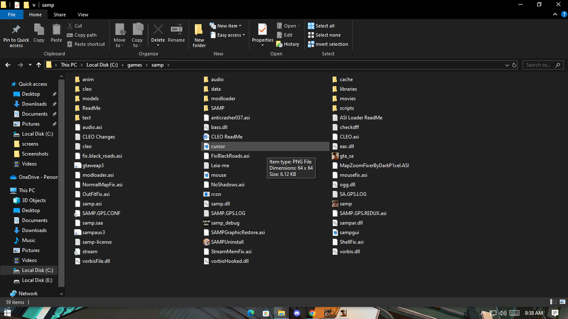Screen dimensions: 568x319
Task: Open the notification center on the taskbar
Action: tap(555, 313)
